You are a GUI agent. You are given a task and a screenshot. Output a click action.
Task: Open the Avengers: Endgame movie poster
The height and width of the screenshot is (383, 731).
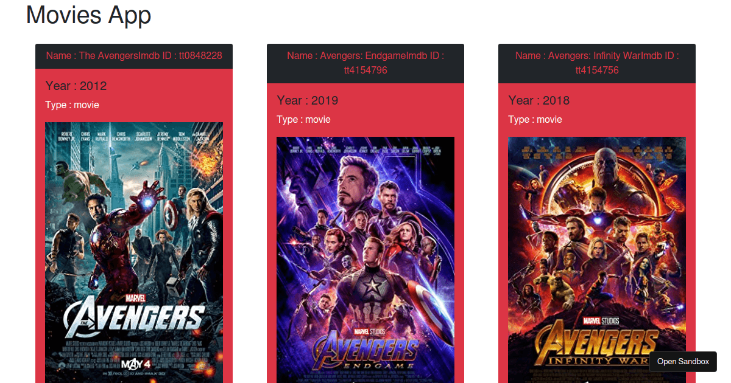(x=365, y=260)
